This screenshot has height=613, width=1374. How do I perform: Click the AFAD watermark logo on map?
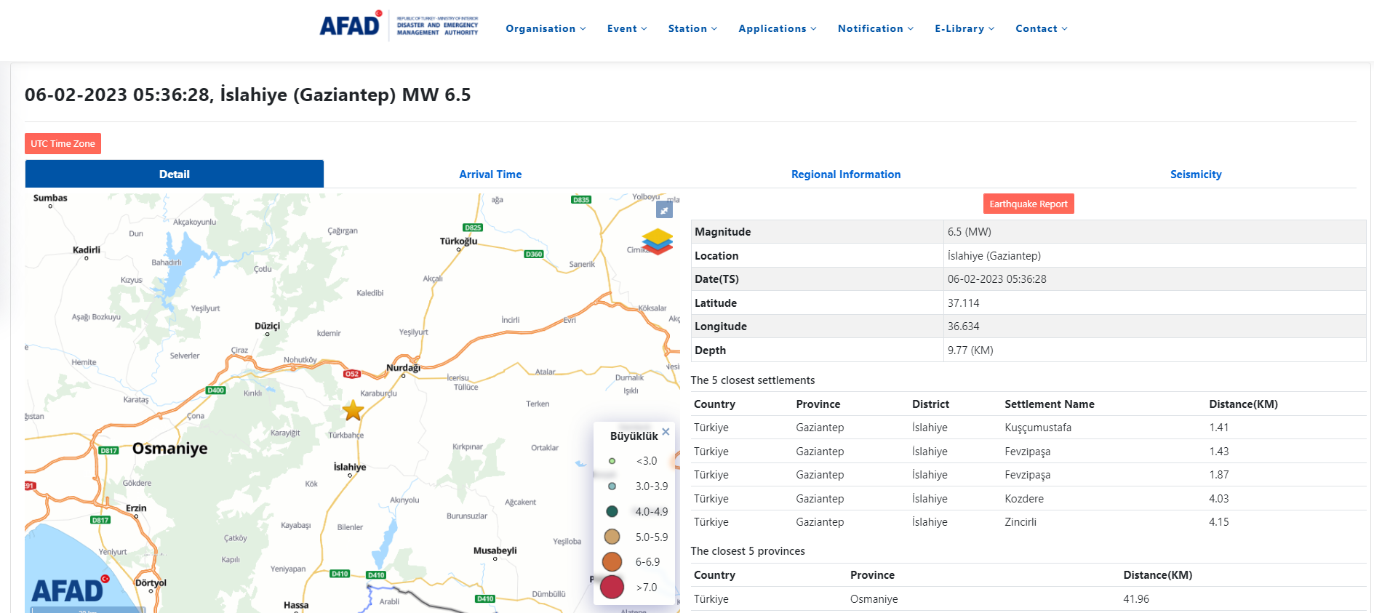coord(71,589)
